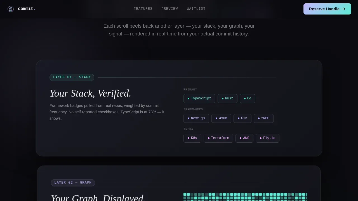This screenshot has width=358, height=201.
Task: Choose the Terraform infra badge
Action: point(218,138)
